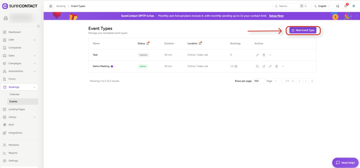The height and width of the screenshot is (168, 360).
Task: Open notifications bell
Action: (x=346, y=6)
